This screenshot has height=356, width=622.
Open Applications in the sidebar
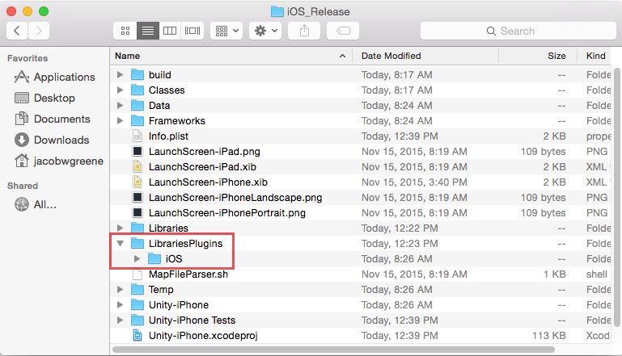[64, 77]
